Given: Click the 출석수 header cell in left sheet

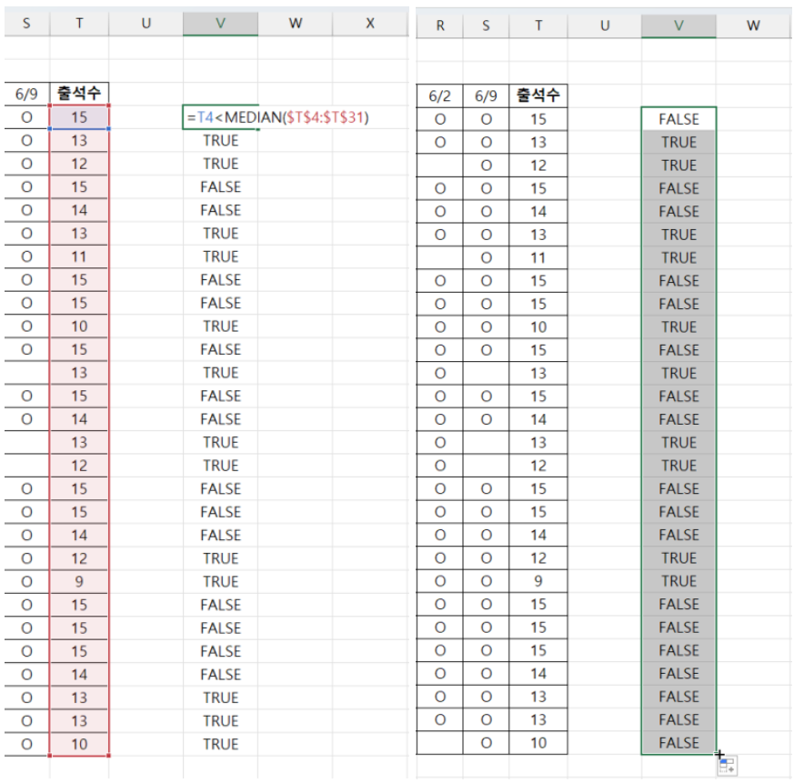Looking at the screenshot, I should 79,94.
